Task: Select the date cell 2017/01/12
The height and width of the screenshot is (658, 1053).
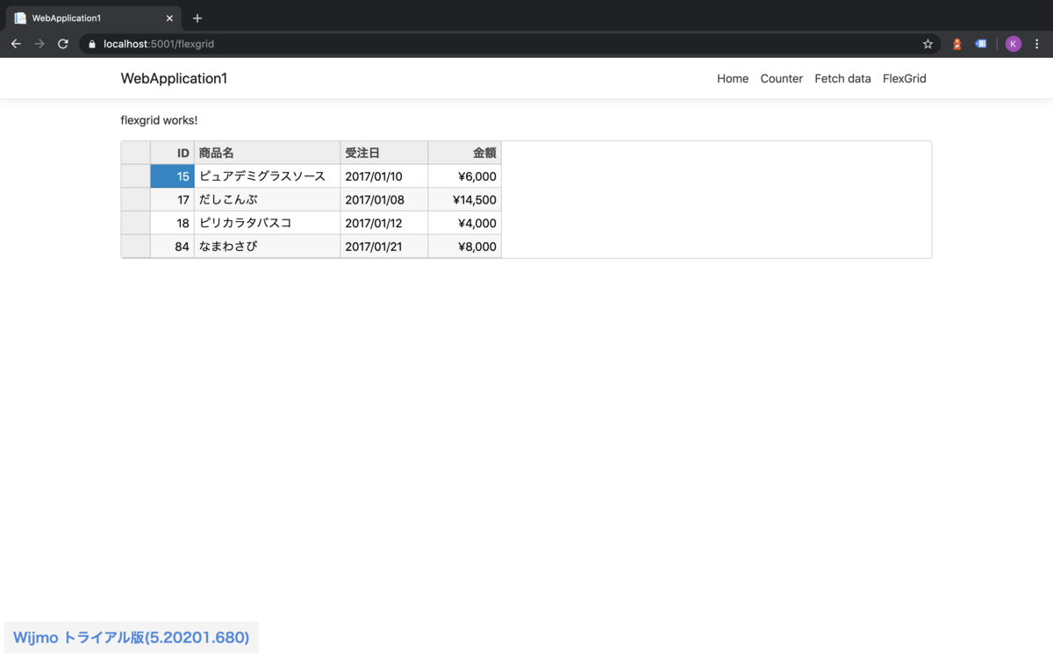Action: (x=384, y=223)
